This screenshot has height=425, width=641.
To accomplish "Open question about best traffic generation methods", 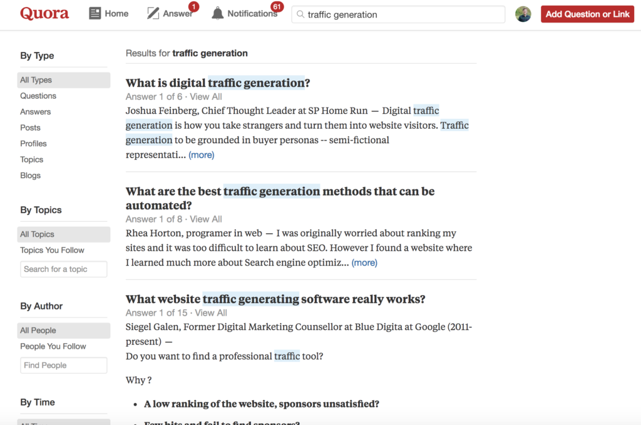I will coord(280,198).
